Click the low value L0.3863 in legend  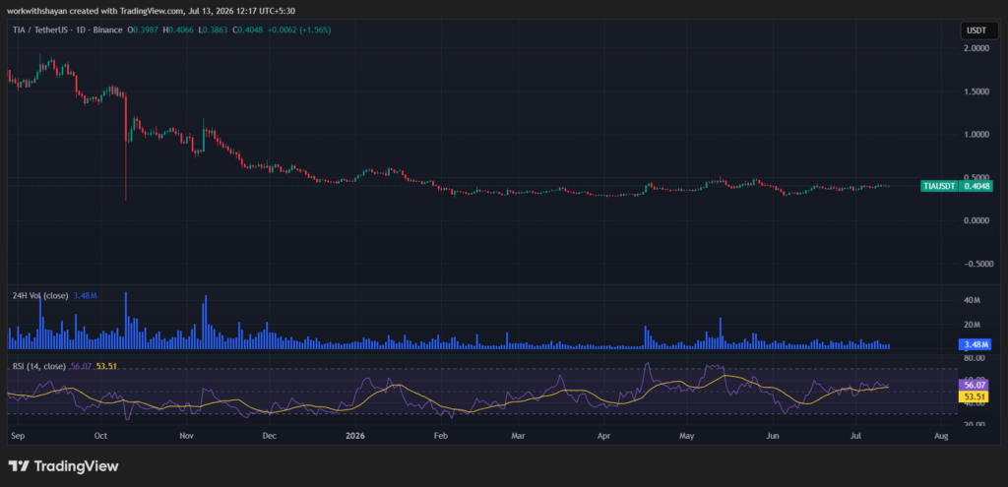click(x=213, y=30)
